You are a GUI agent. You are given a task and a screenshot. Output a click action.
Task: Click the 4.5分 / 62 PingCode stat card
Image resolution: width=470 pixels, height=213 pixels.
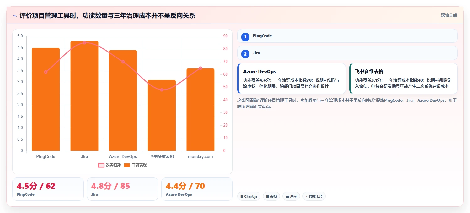pos(48,189)
